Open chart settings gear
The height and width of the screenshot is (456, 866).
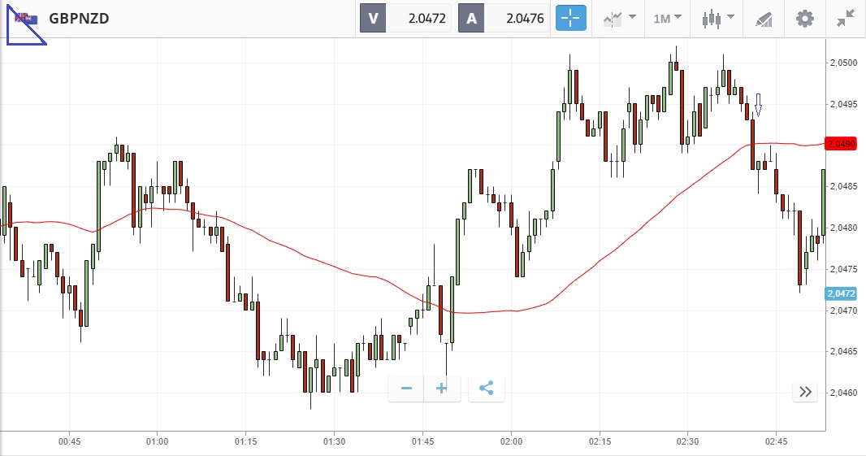tap(804, 18)
